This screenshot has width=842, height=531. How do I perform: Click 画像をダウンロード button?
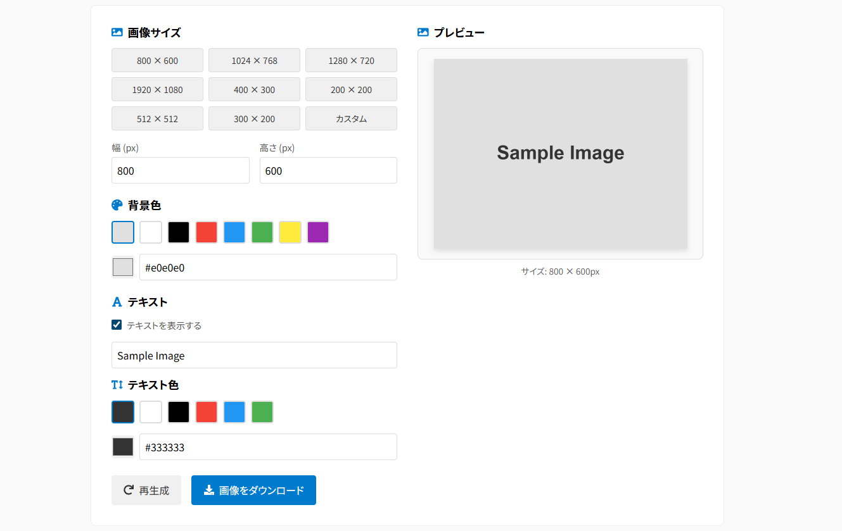point(253,490)
